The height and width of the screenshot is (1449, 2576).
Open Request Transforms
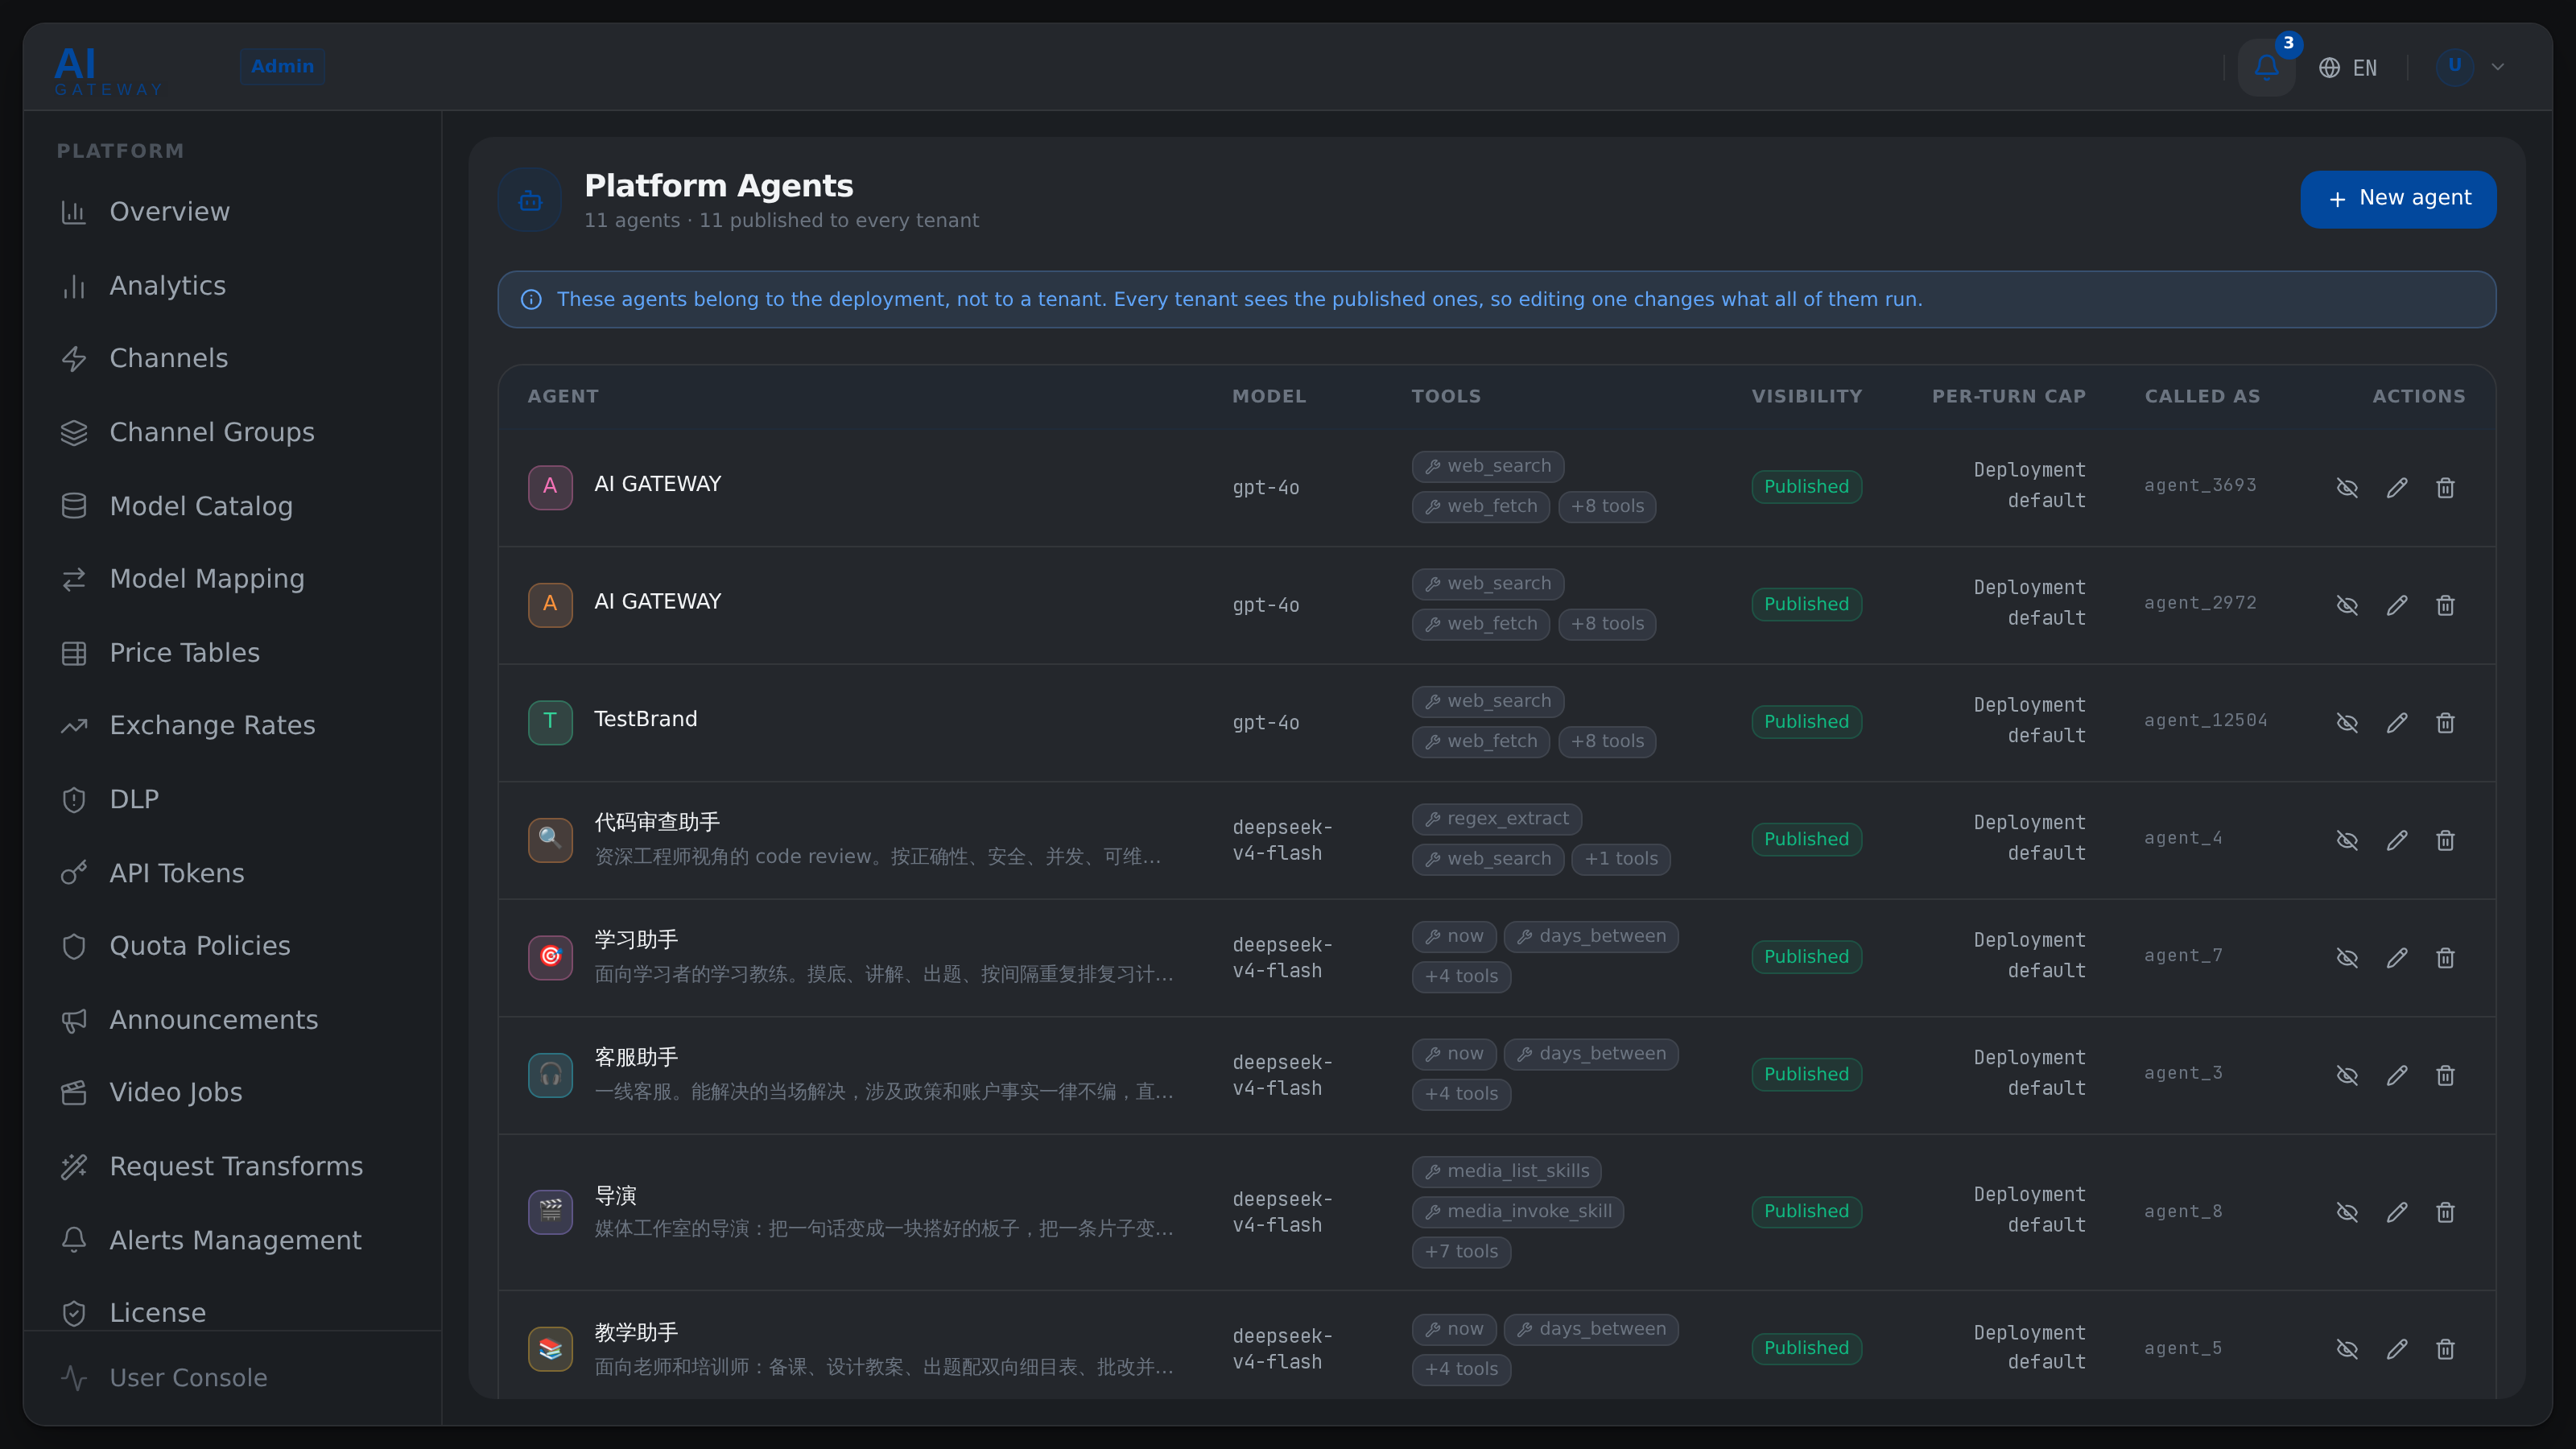[232, 1167]
